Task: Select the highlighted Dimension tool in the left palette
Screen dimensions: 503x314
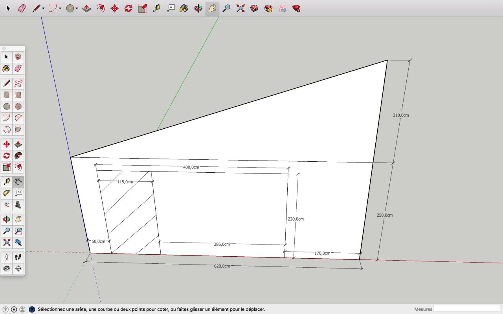Action: 18,181
